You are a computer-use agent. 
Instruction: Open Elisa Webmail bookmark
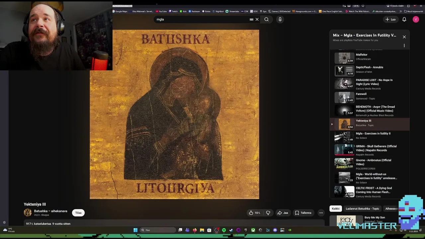pos(142,11)
